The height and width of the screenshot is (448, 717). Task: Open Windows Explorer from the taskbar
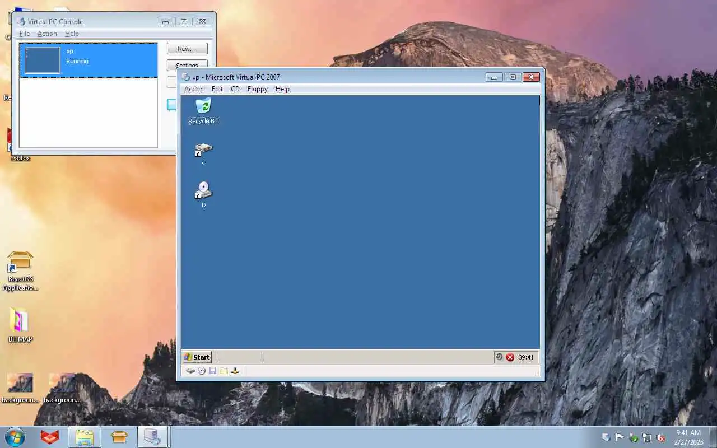pyautogui.click(x=85, y=437)
